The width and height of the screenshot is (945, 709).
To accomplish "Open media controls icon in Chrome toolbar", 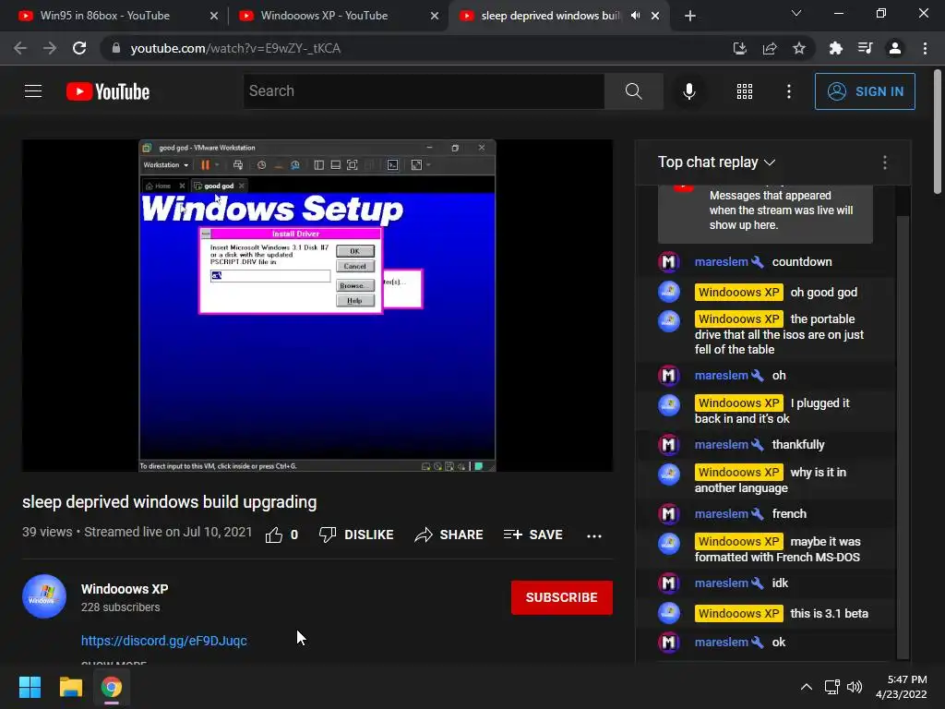I will tap(865, 48).
